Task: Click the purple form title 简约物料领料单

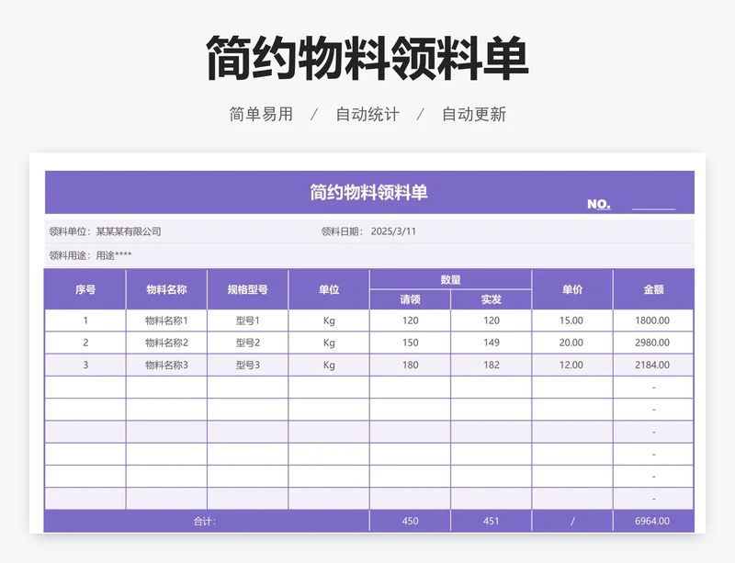Action: click(x=369, y=193)
